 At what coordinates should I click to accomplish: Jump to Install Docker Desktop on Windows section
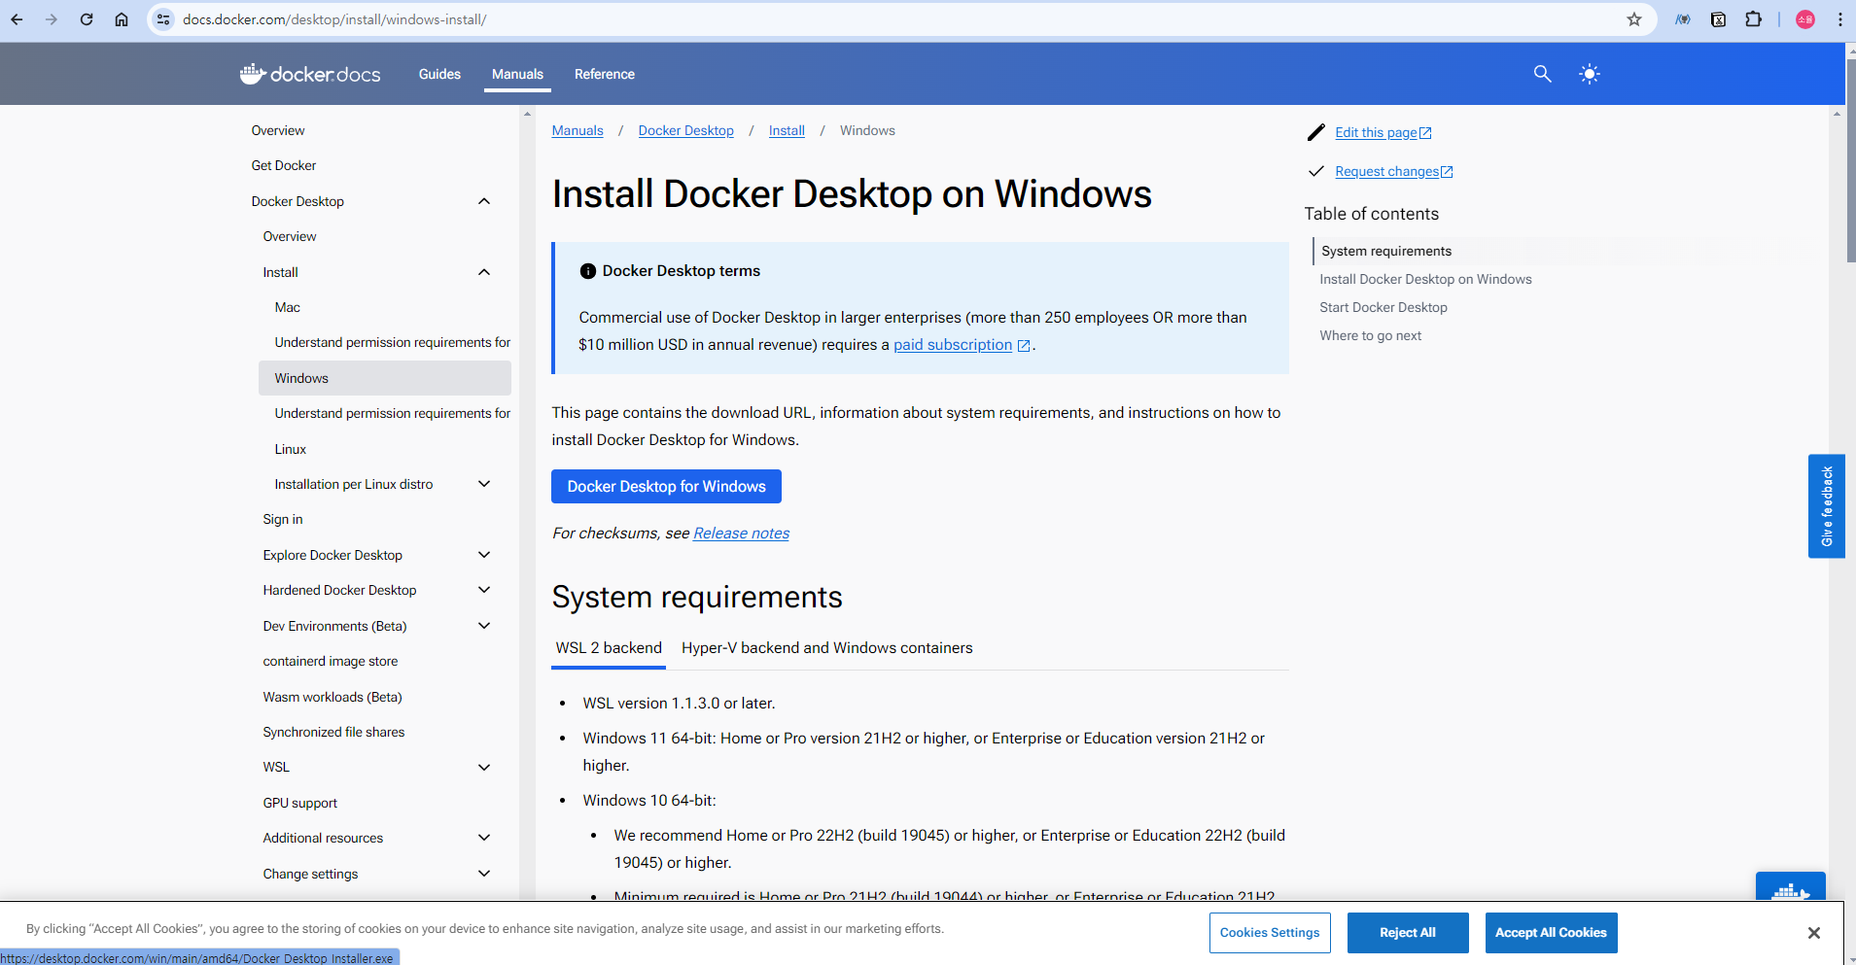[1425, 279]
